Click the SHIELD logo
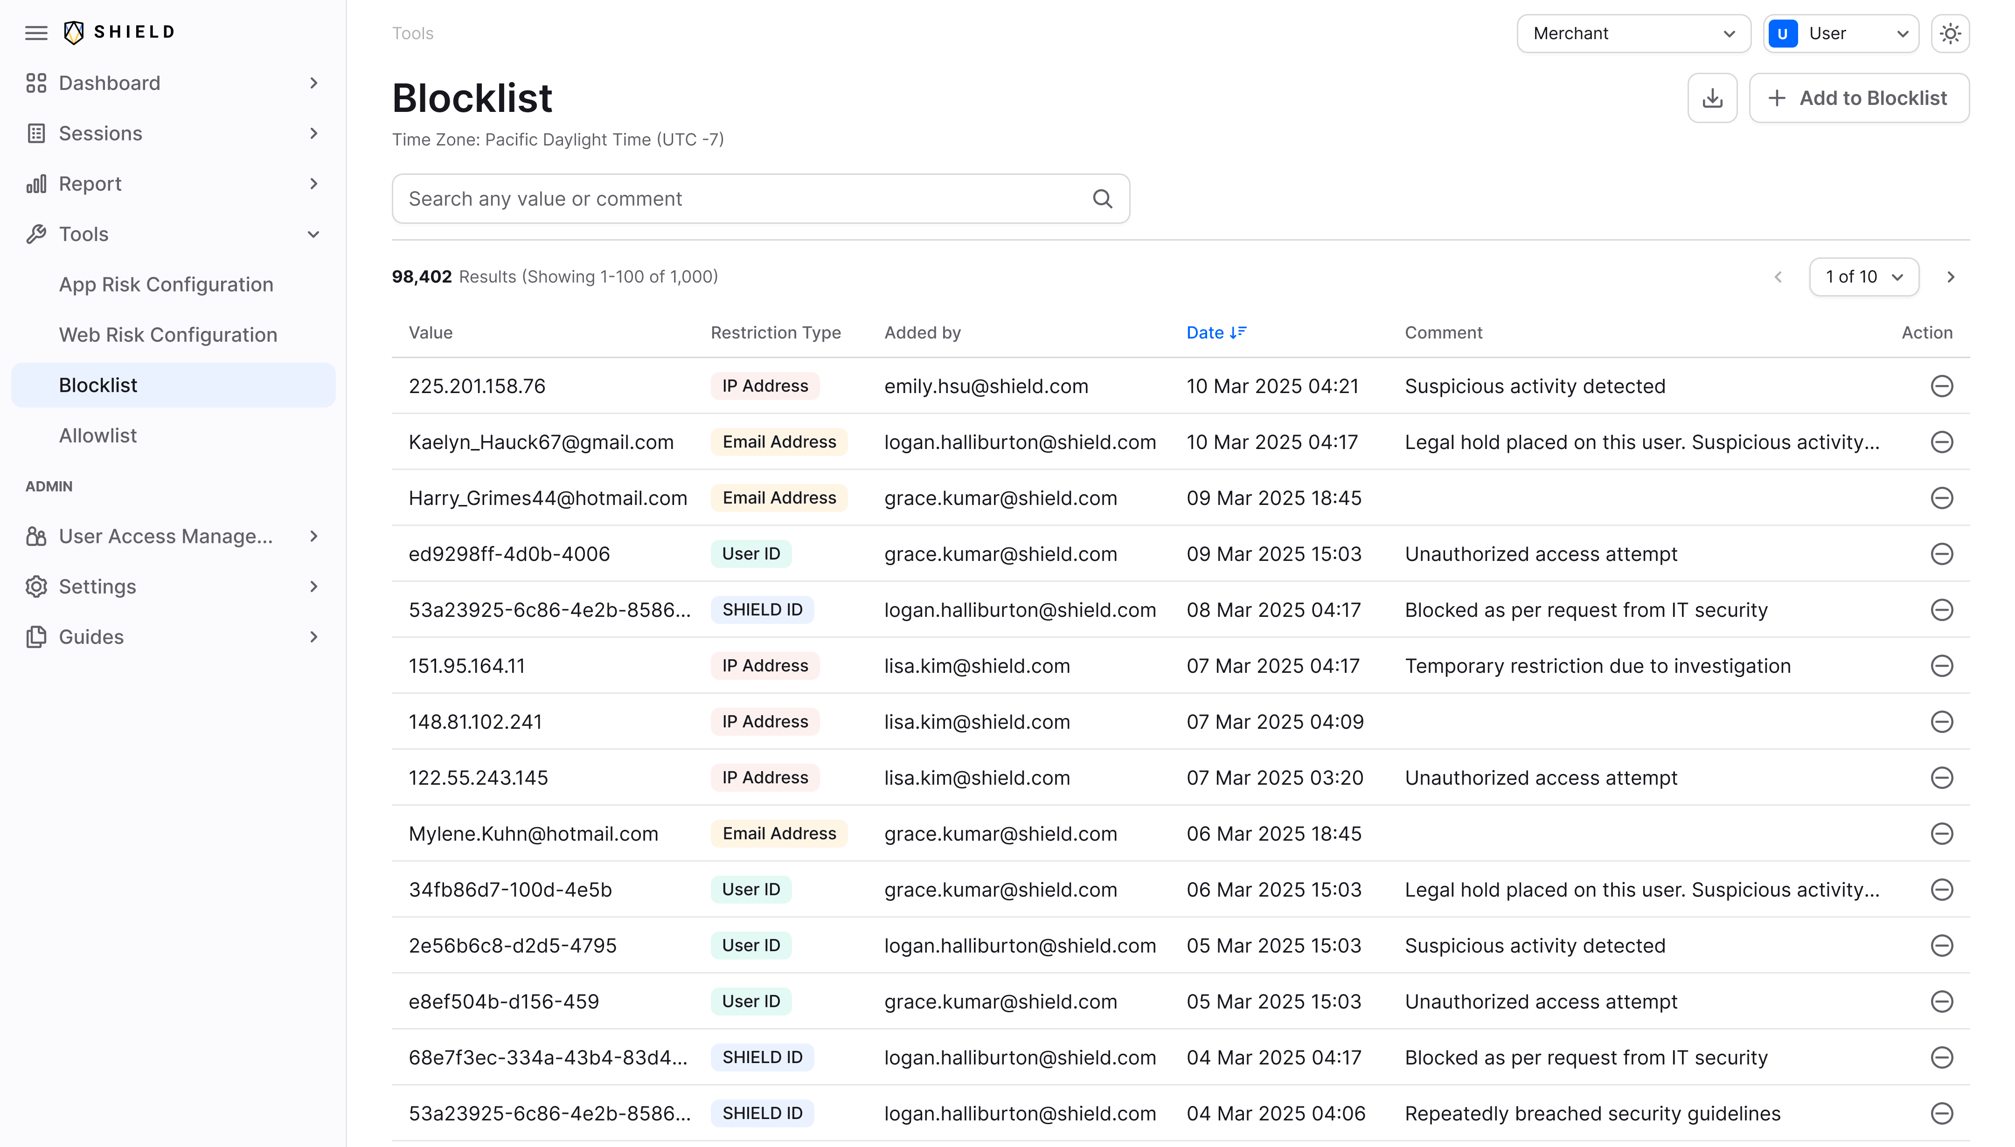2015x1147 pixels. (119, 32)
